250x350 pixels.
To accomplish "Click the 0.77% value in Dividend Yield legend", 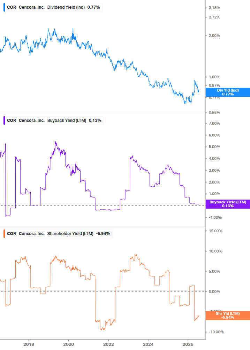I will click(93, 7).
